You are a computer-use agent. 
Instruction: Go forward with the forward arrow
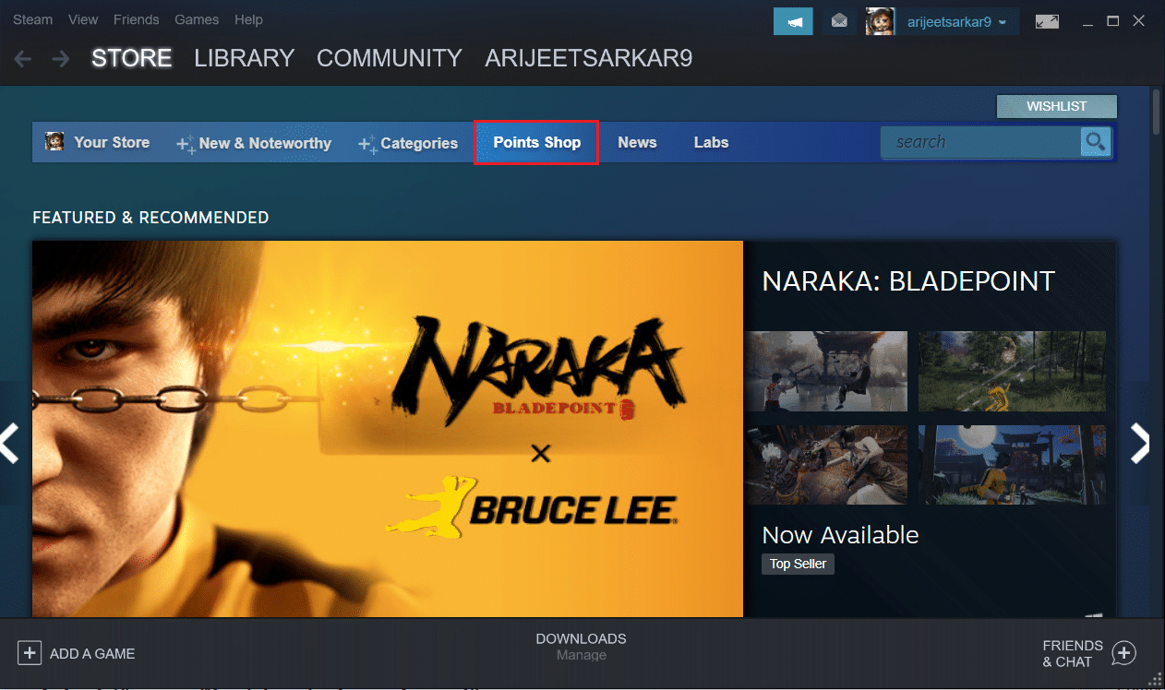pos(61,59)
